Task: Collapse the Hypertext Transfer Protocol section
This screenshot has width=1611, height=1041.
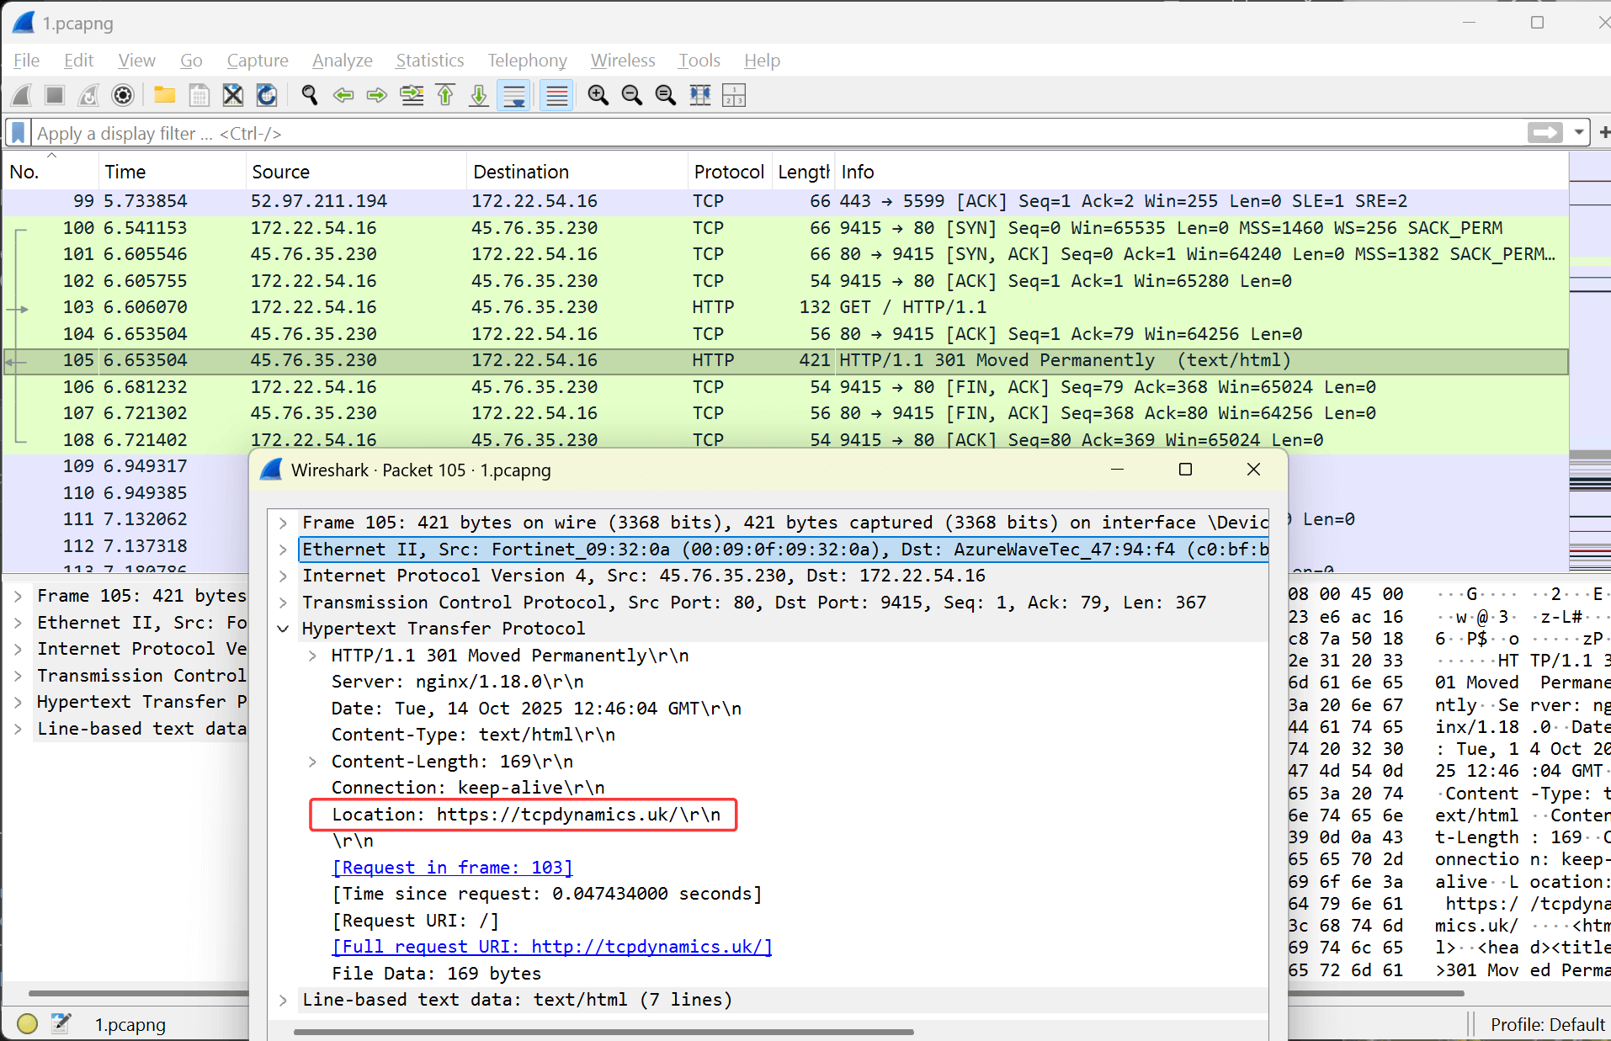Action: 284,629
